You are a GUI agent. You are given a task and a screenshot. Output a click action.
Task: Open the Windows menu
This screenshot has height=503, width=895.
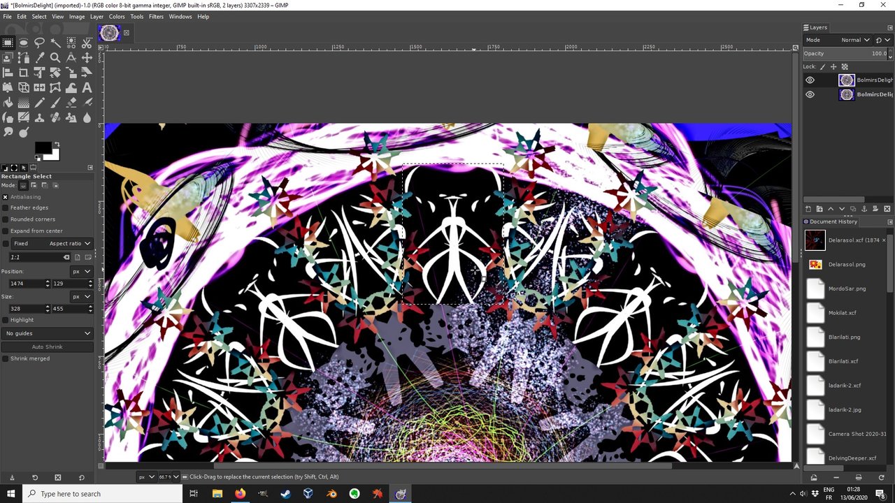pyautogui.click(x=180, y=16)
